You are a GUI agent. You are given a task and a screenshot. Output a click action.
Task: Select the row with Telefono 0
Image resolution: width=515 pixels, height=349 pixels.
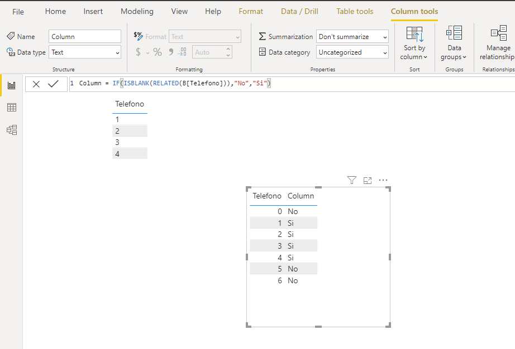tap(283, 211)
